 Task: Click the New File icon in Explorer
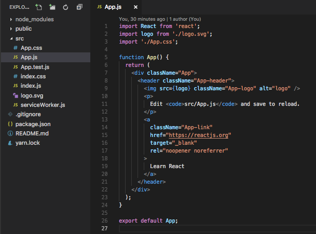coord(38,7)
